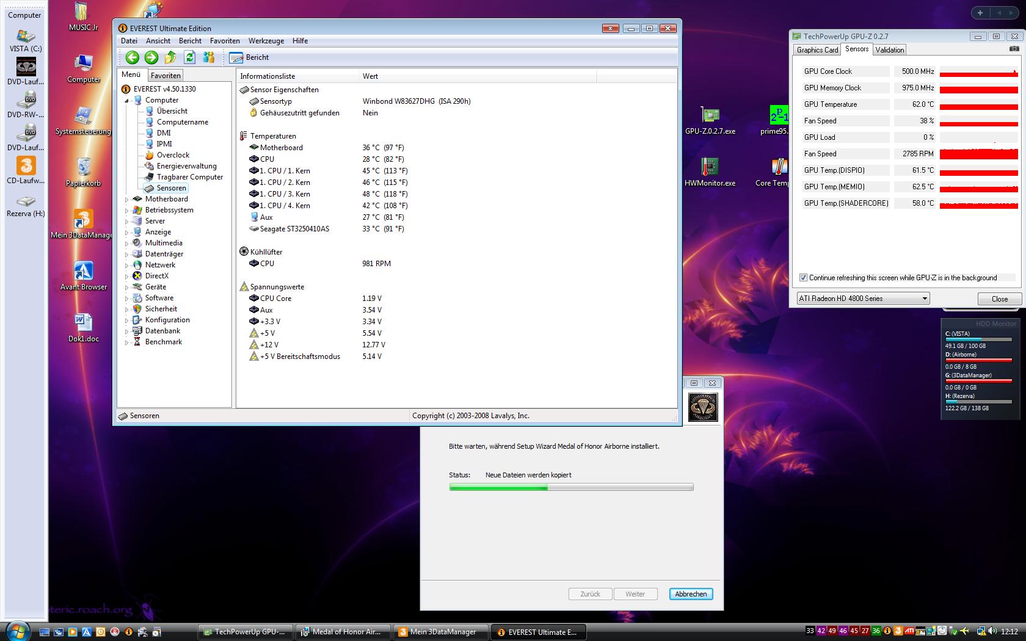
Task: Switch to GPU-Z Graphics Card tab
Action: coord(817,50)
